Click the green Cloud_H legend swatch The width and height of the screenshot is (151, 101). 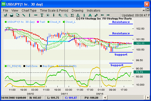click(x=48, y=22)
